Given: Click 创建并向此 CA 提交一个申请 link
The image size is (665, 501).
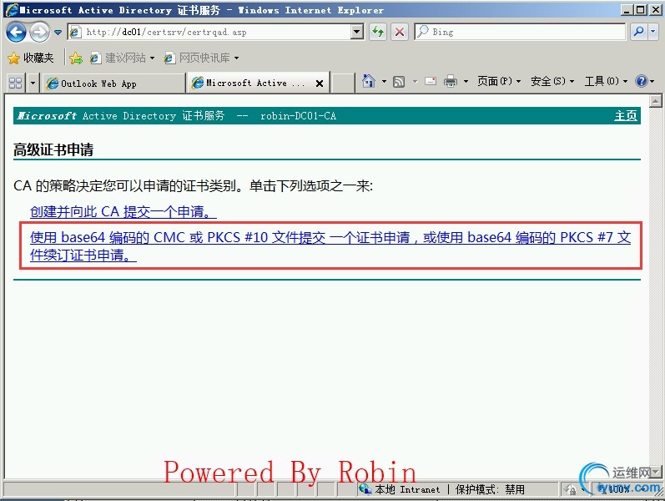Looking at the screenshot, I should point(123,211).
